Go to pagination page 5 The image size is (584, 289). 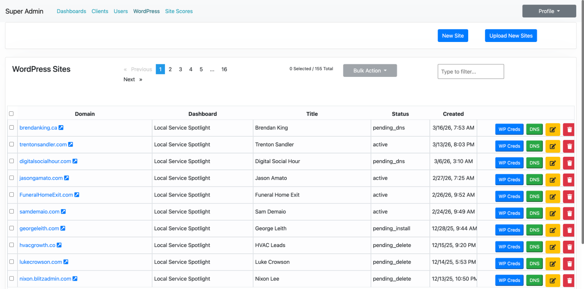[x=201, y=69]
